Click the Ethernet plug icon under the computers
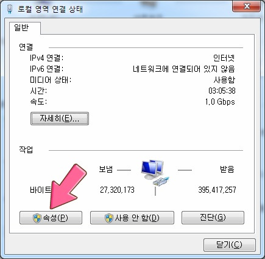Viewport: 265px width, 259px height. tap(160, 182)
